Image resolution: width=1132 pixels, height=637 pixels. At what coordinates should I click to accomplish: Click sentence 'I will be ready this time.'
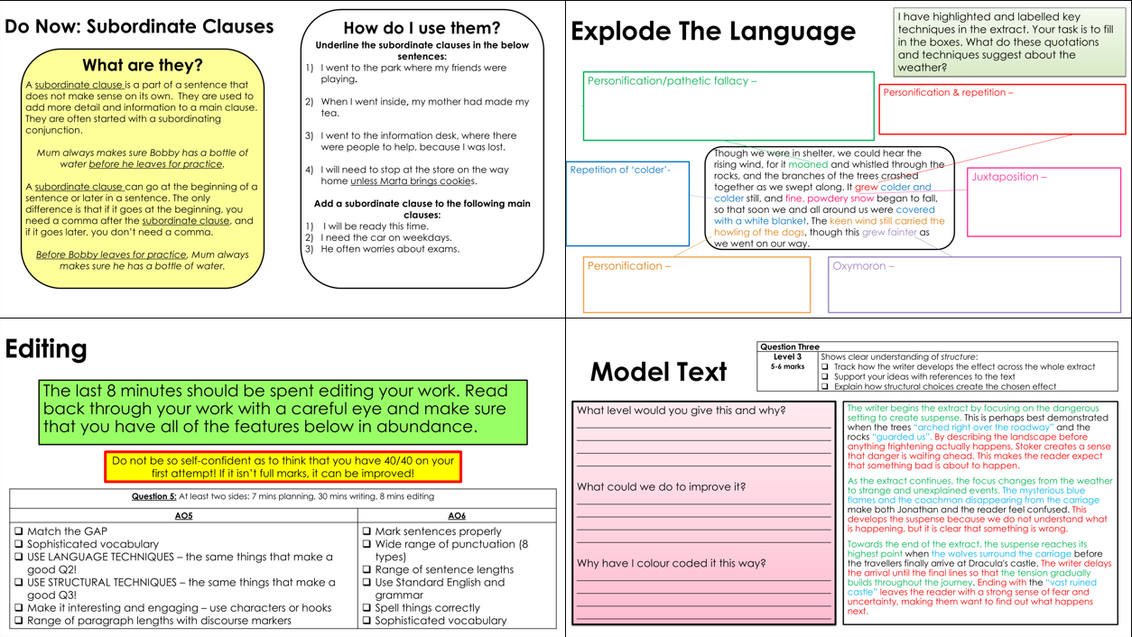(376, 226)
